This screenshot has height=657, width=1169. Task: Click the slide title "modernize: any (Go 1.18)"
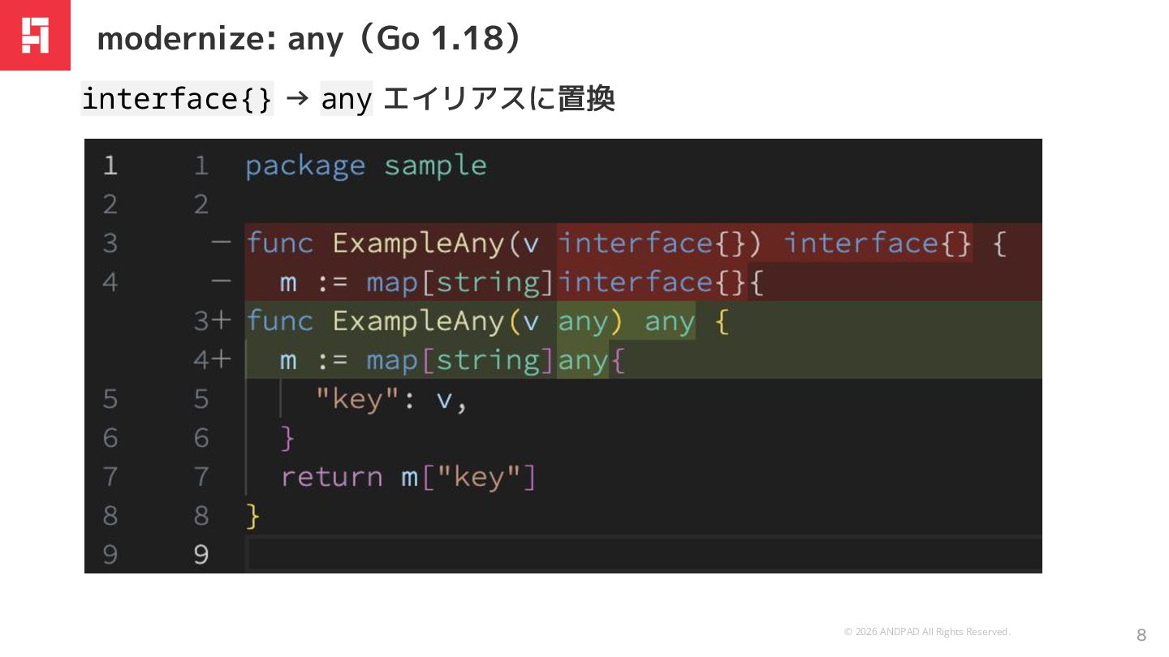tap(308, 39)
